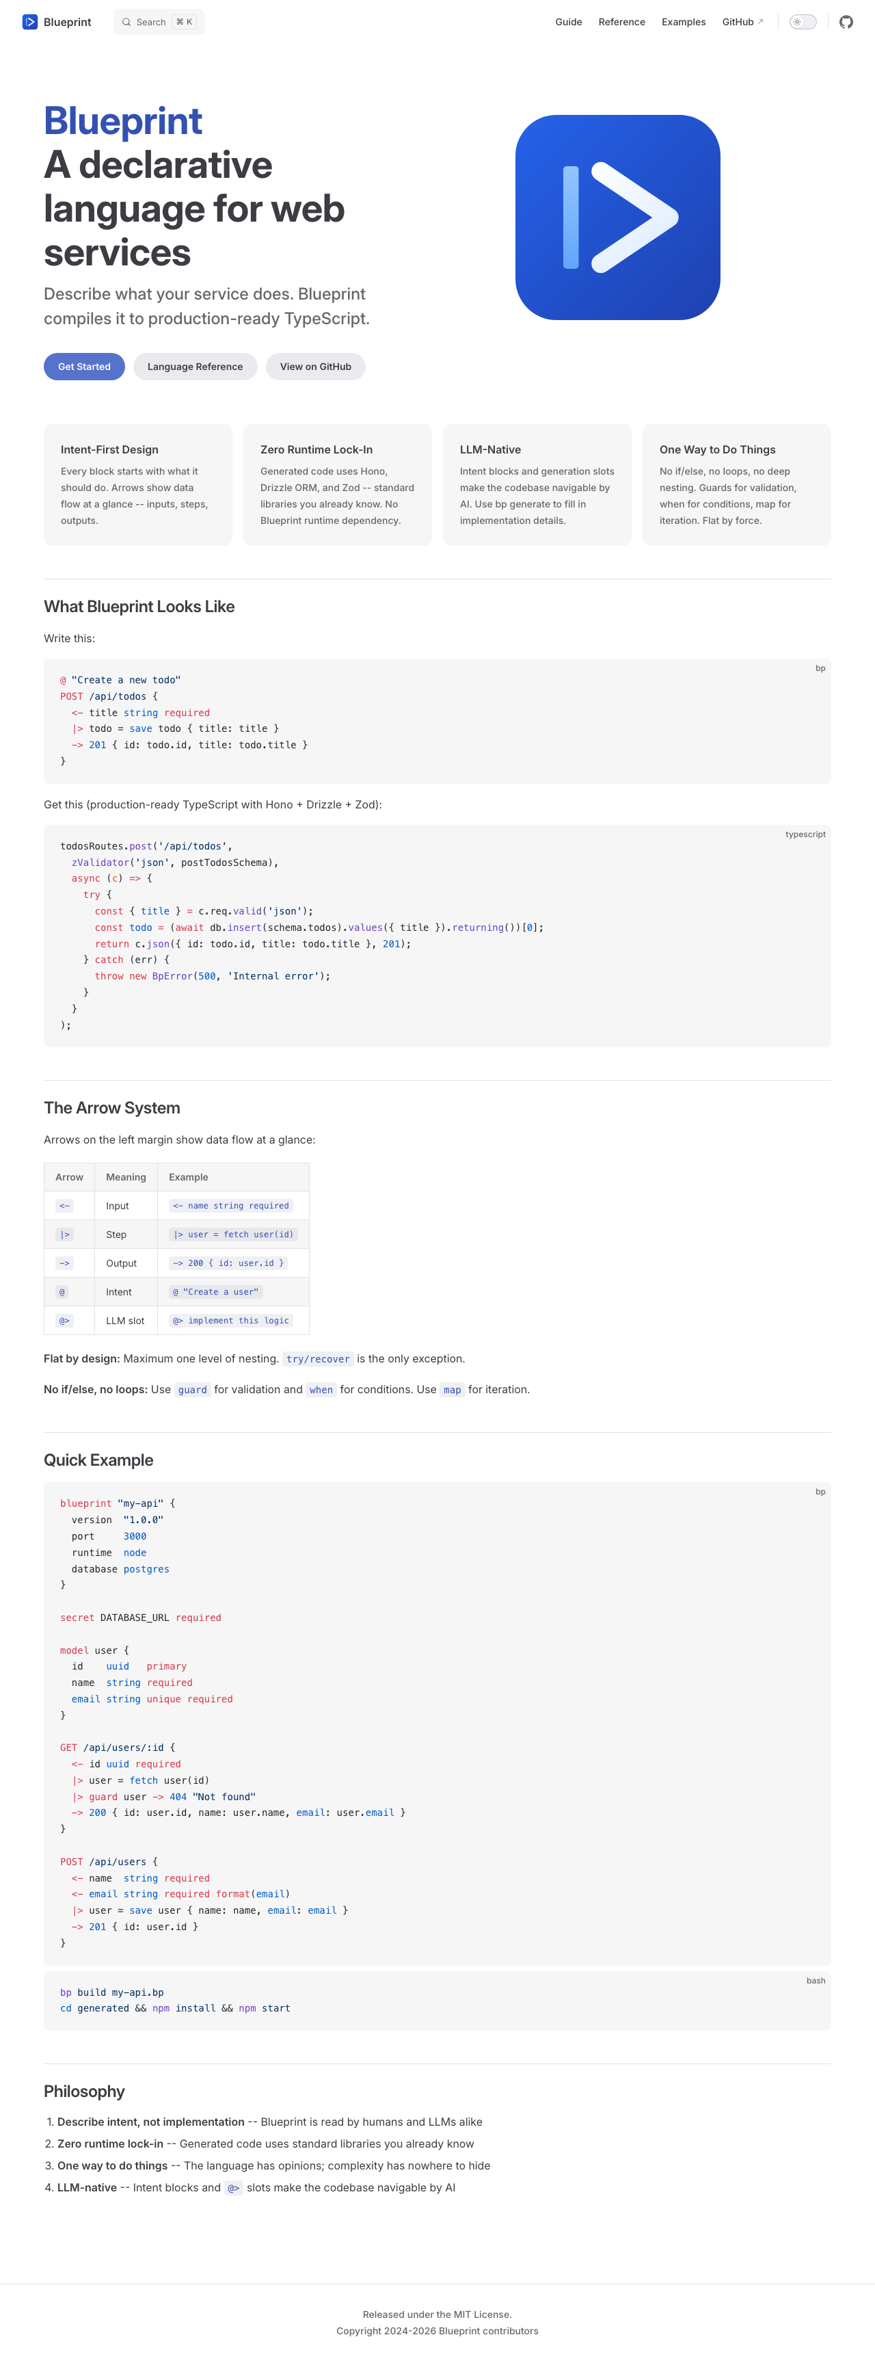The width and height of the screenshot is (875, 2361).
Task: Go to the Examples nav item
Action: pos(683,22)
